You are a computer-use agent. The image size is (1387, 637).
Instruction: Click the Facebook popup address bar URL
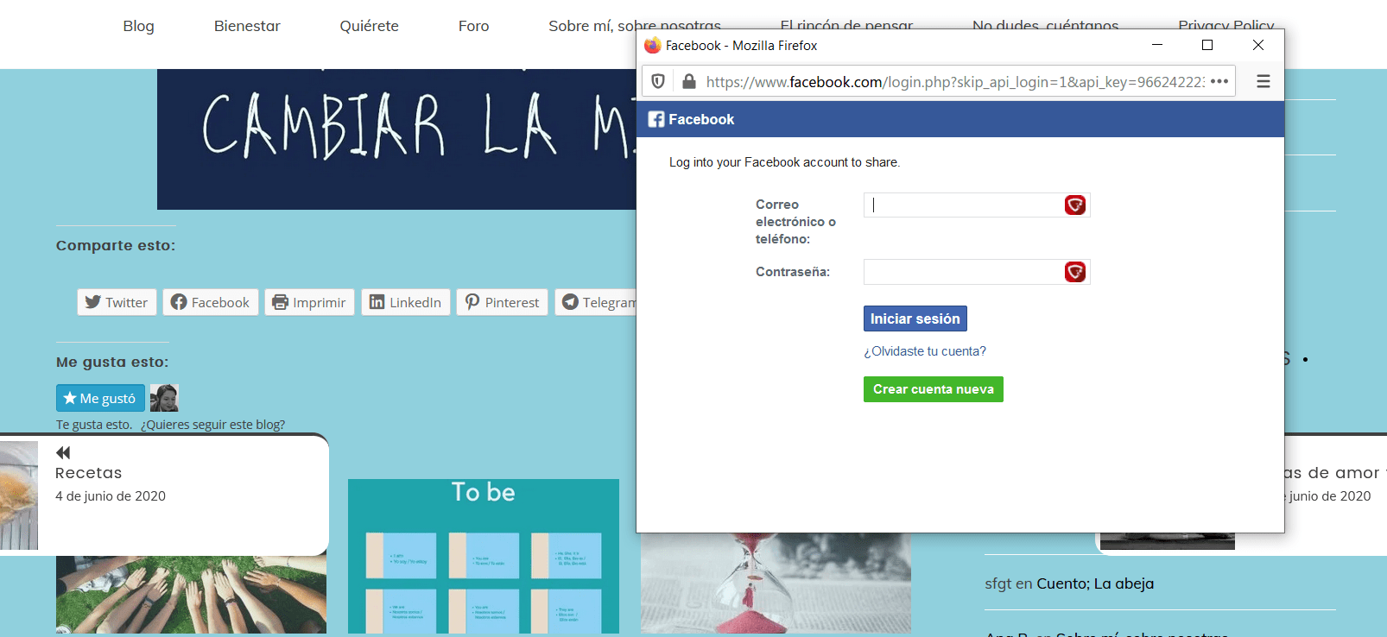[954, 82]
